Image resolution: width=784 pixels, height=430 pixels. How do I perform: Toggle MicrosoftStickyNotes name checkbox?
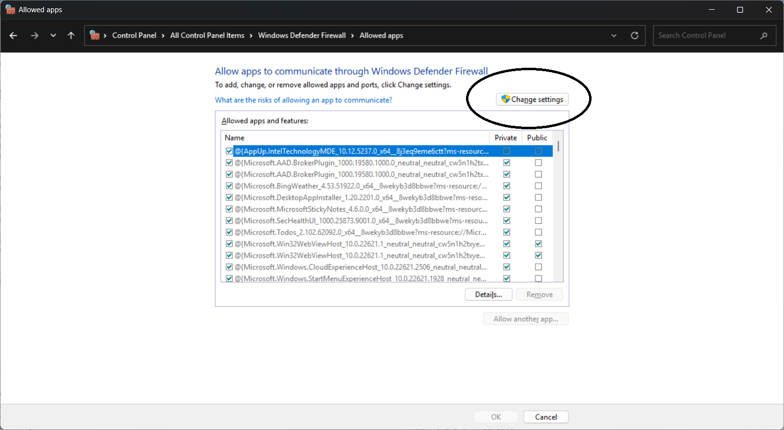point(229,209)
